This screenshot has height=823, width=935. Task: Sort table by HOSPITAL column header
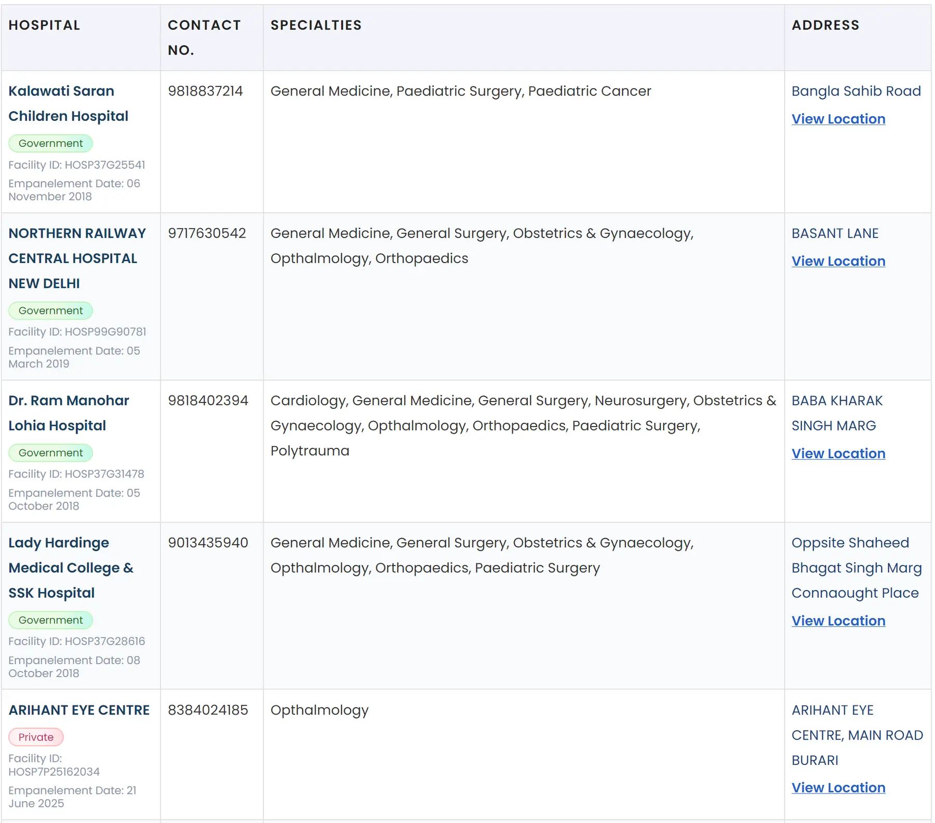[44, 25]
